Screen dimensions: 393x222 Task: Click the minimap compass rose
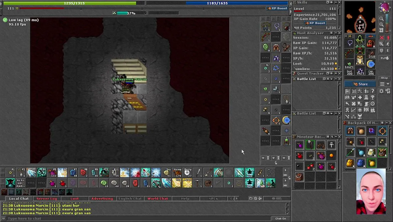click(x=385, y=7)
